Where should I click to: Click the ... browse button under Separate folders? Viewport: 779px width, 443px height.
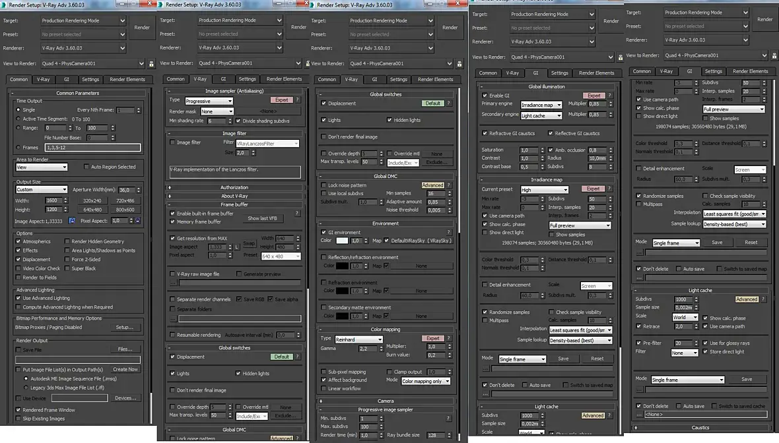(x=173, y=318)
